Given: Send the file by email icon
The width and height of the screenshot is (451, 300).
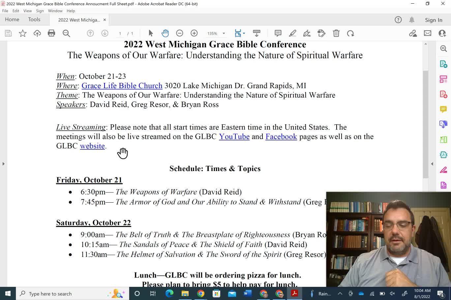Looking at the screenshot, I should pos(428,33).
